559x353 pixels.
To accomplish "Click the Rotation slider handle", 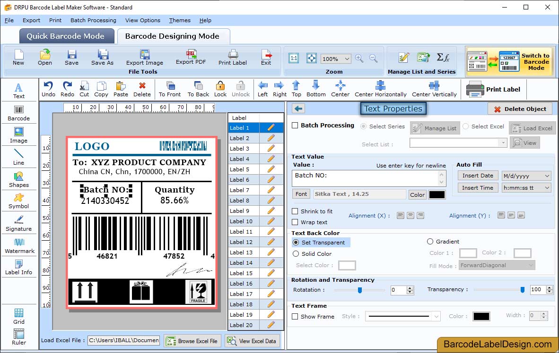I will tap(360, 290).
